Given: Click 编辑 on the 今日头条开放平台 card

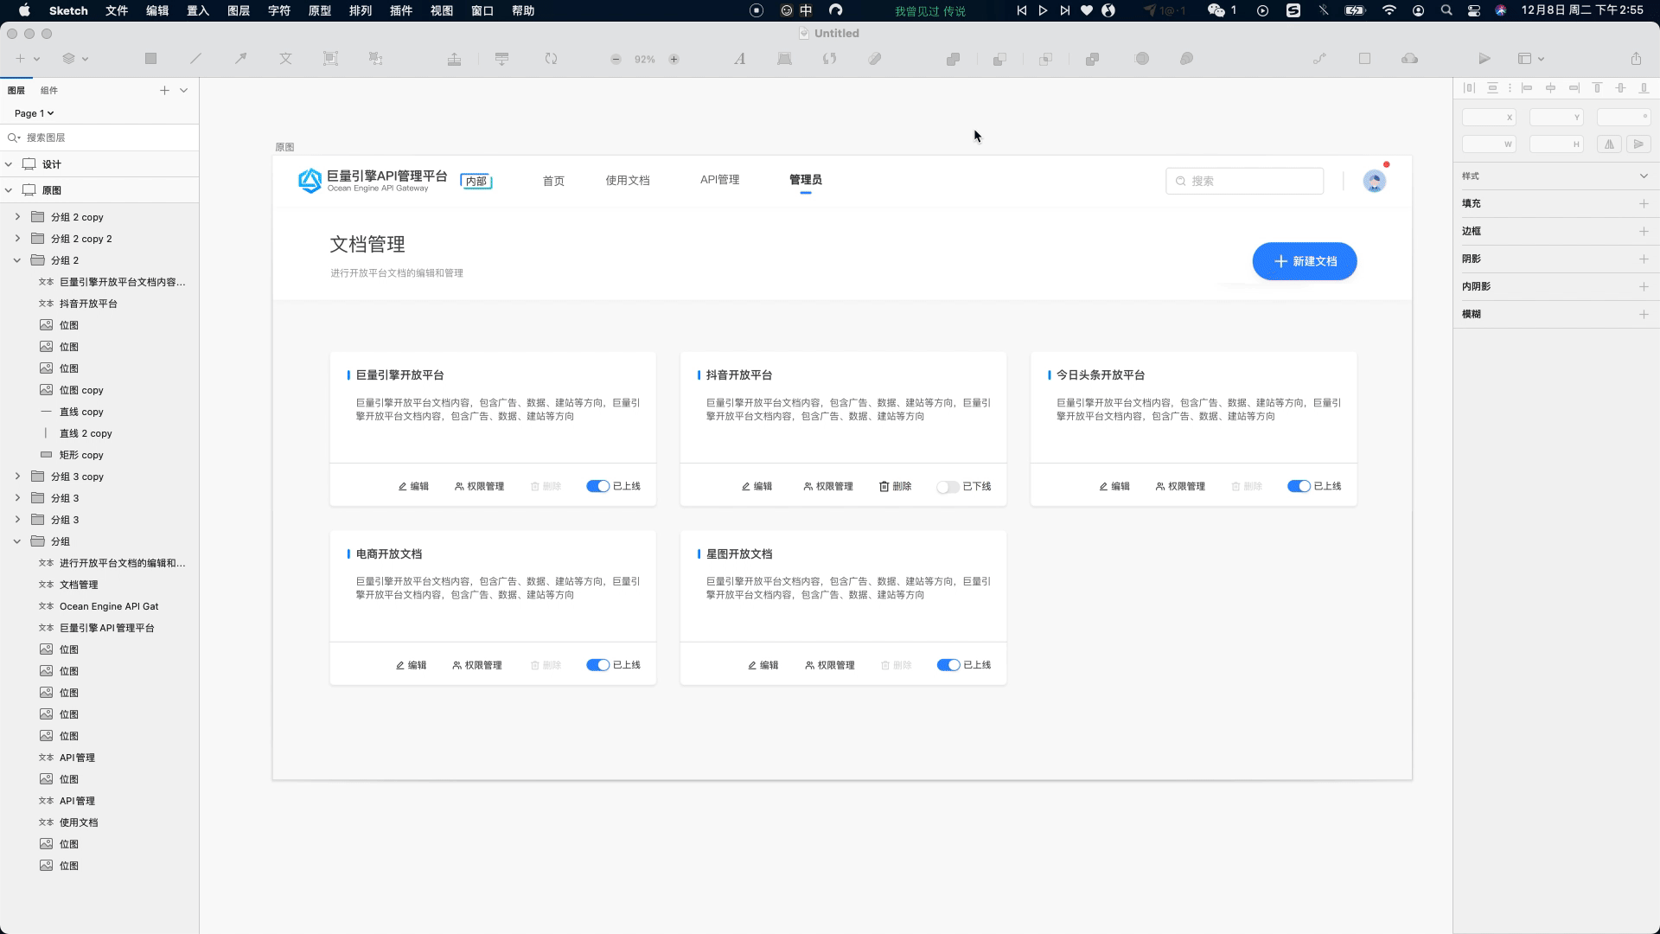Looking at the screenshot, I should click(x=1114, y=486).
